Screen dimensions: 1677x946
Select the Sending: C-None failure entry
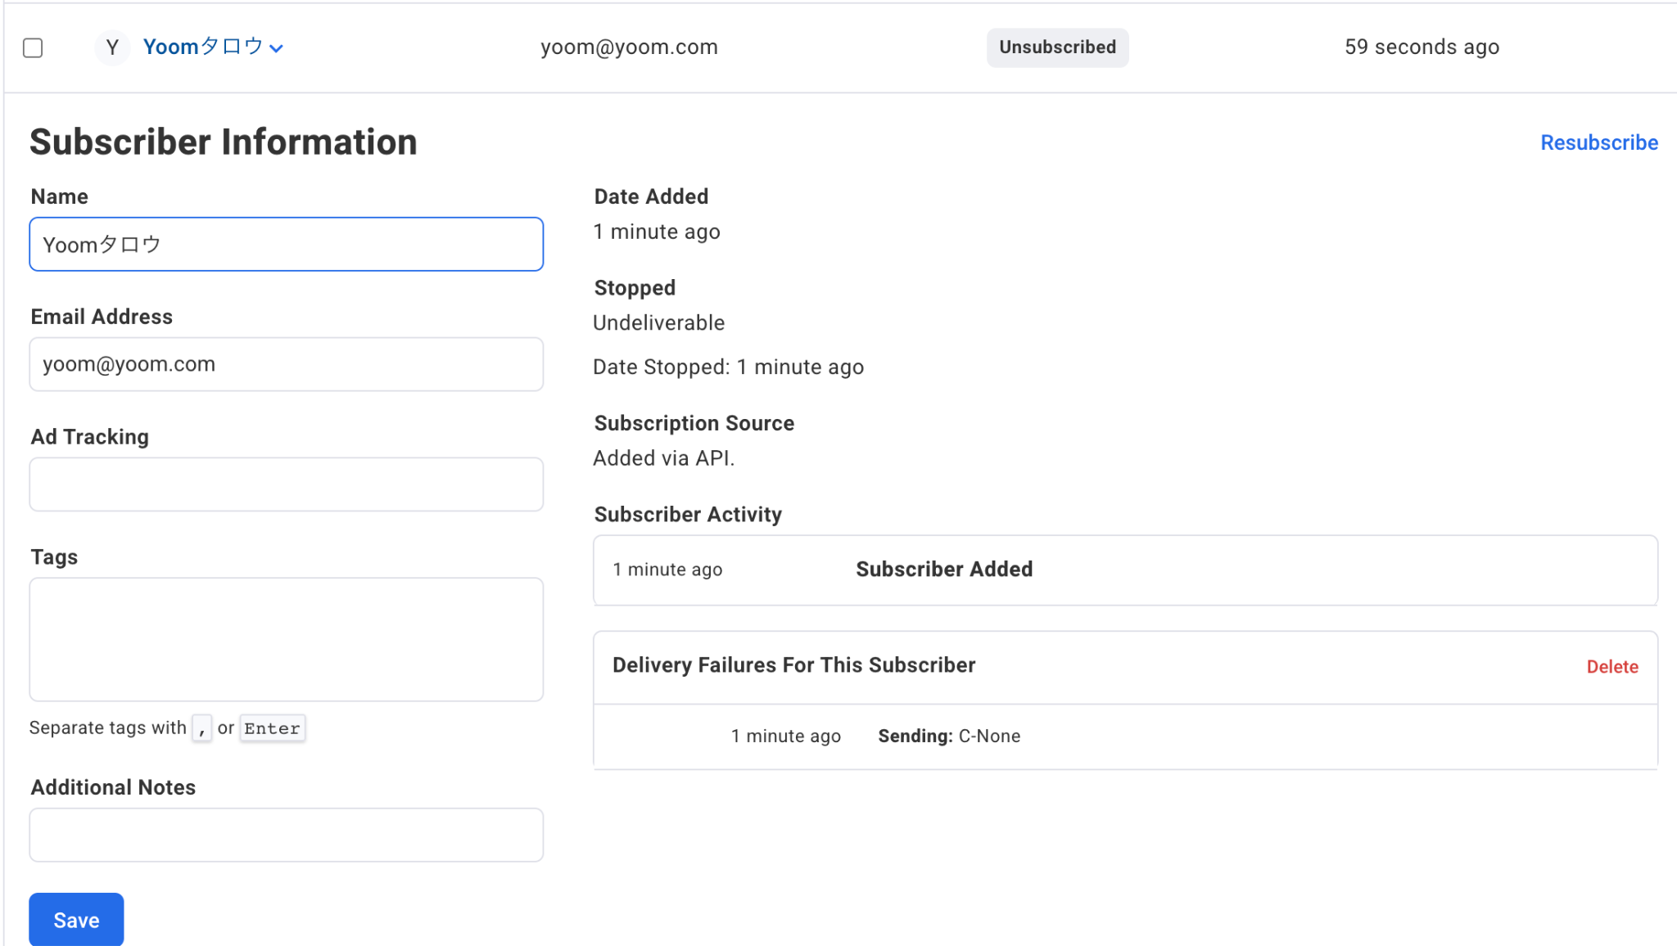[948, 737]
